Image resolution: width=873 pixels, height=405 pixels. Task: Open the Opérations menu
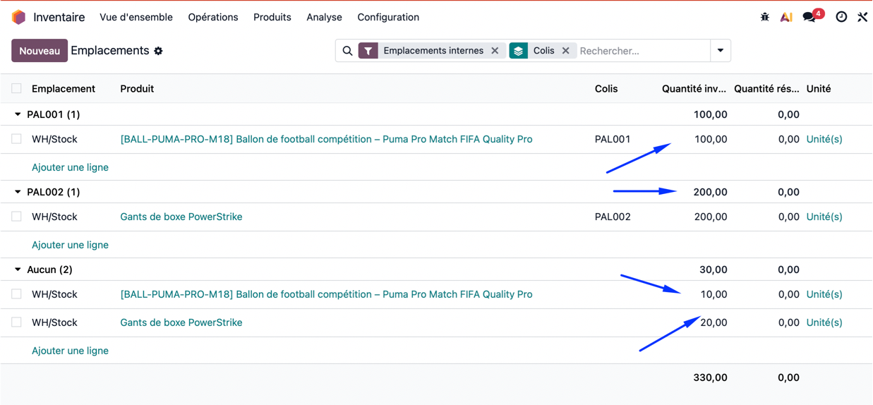tap(212, 17)
